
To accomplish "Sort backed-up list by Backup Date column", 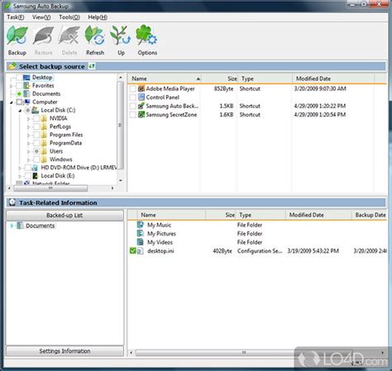I will click(370, 215).
